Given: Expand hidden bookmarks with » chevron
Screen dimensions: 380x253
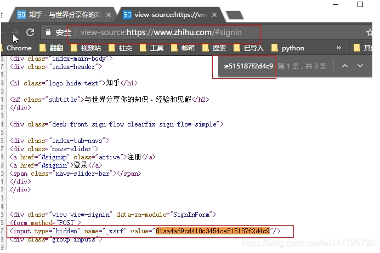Looking at the screenshot, I should point(338,48).
